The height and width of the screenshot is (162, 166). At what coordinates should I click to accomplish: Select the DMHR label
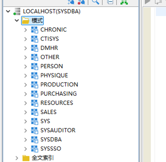(x=49, y=48)
